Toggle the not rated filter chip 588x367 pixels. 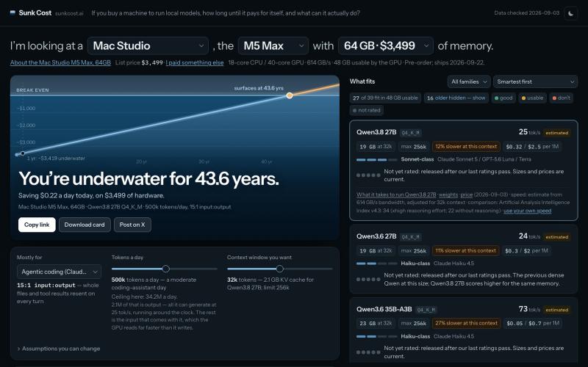(366, 111)
